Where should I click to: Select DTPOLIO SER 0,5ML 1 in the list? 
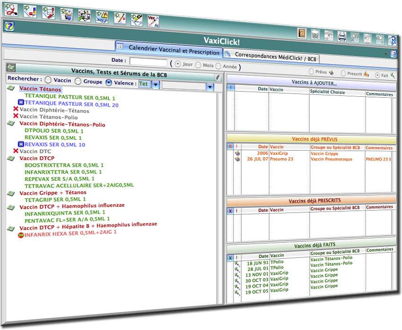(x=54, y=131)
